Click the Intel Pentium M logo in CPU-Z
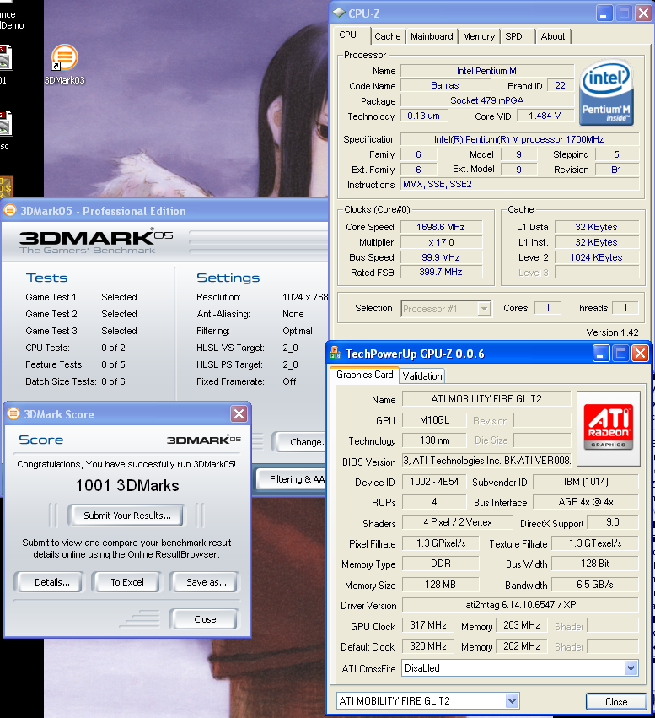Image resolution: width=655 pixels, height=718 pixels. tap(606, 93)
